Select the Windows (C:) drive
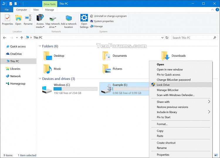The height and width of the screenshot is (158, 220). click(x=70, y=89)
